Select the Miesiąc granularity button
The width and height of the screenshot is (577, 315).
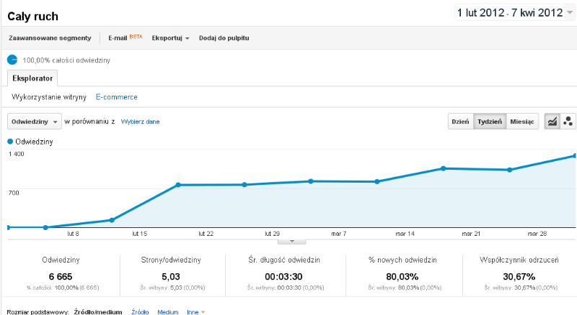coord(522,122)
